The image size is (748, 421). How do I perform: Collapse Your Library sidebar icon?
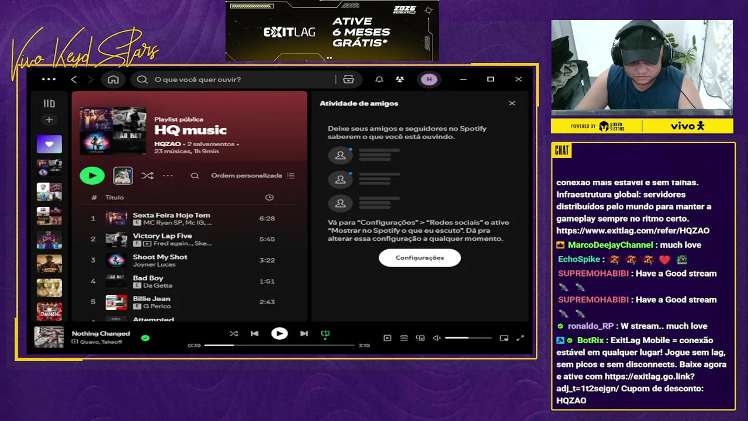click(49, 103)
